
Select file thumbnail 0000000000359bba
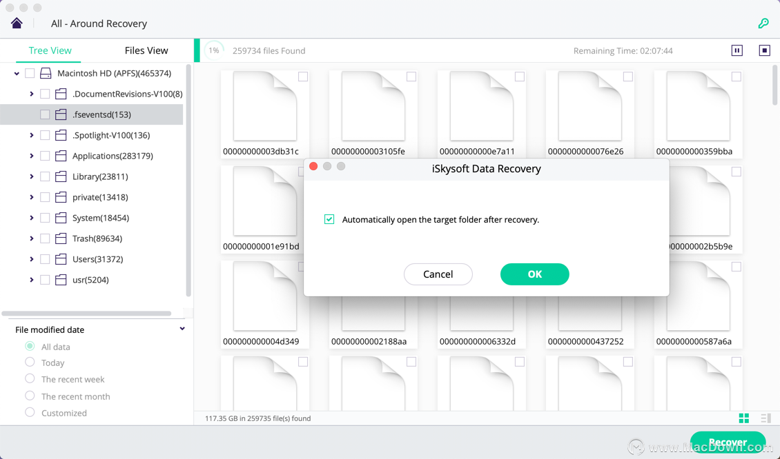click(699, 114)
